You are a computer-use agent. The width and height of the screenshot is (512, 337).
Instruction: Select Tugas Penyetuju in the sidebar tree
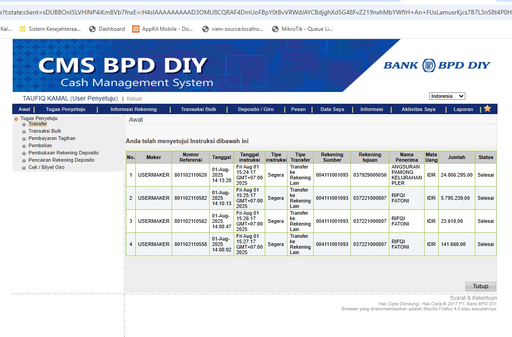tap(39, 118)
